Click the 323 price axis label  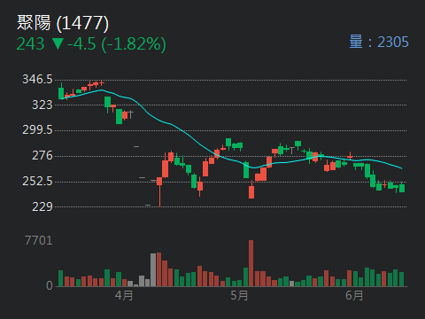point(42,105)
